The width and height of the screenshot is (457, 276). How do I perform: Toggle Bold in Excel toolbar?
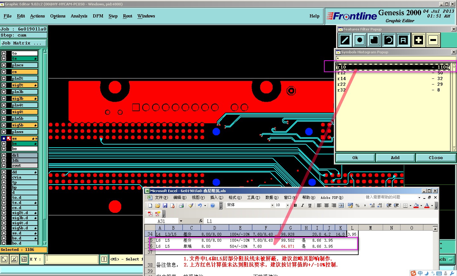click(x=295, y=205)
